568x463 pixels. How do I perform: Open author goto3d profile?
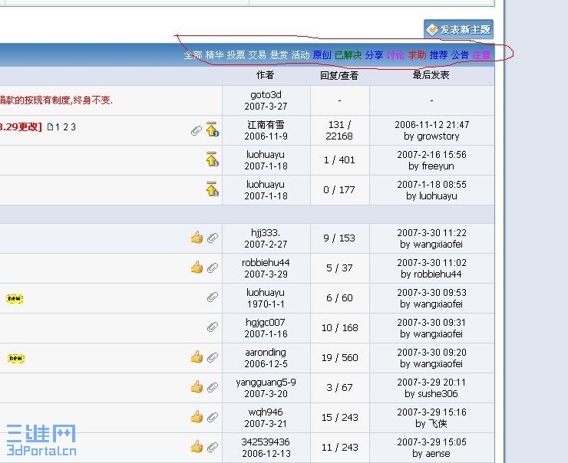pyautogui.click(x=266, y=95)
